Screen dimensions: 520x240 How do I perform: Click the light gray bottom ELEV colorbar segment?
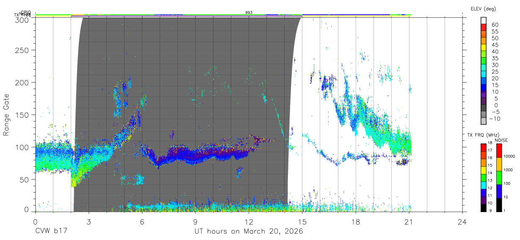click(484, 121)
